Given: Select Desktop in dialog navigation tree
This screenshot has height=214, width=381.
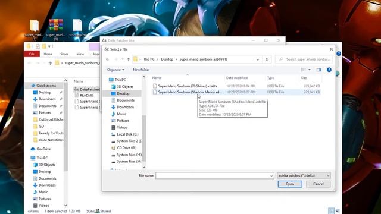Looking at the screenshot, I should (x=123, y=93).
